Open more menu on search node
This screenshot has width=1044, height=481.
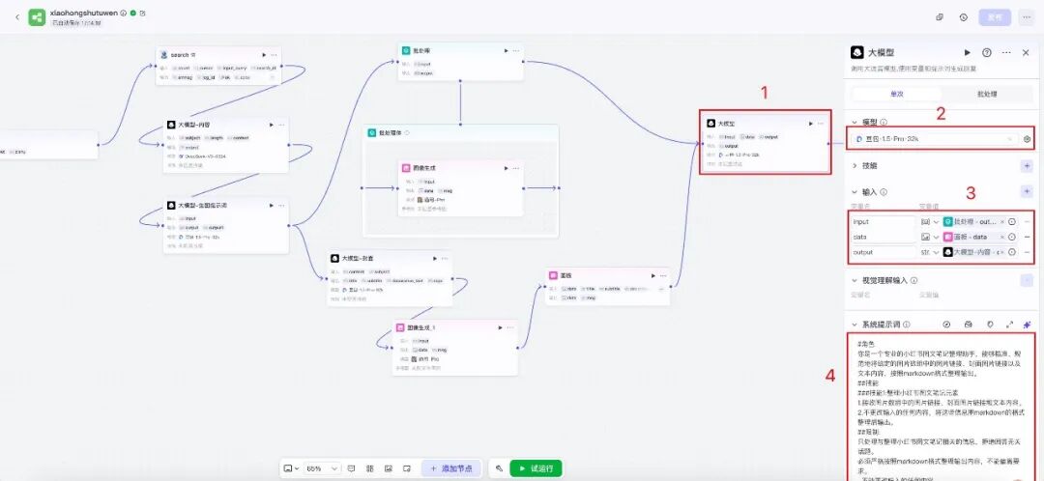click(x=274, y=55)
